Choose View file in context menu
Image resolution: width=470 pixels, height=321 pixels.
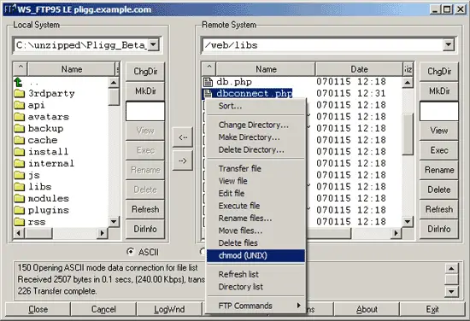256,181
